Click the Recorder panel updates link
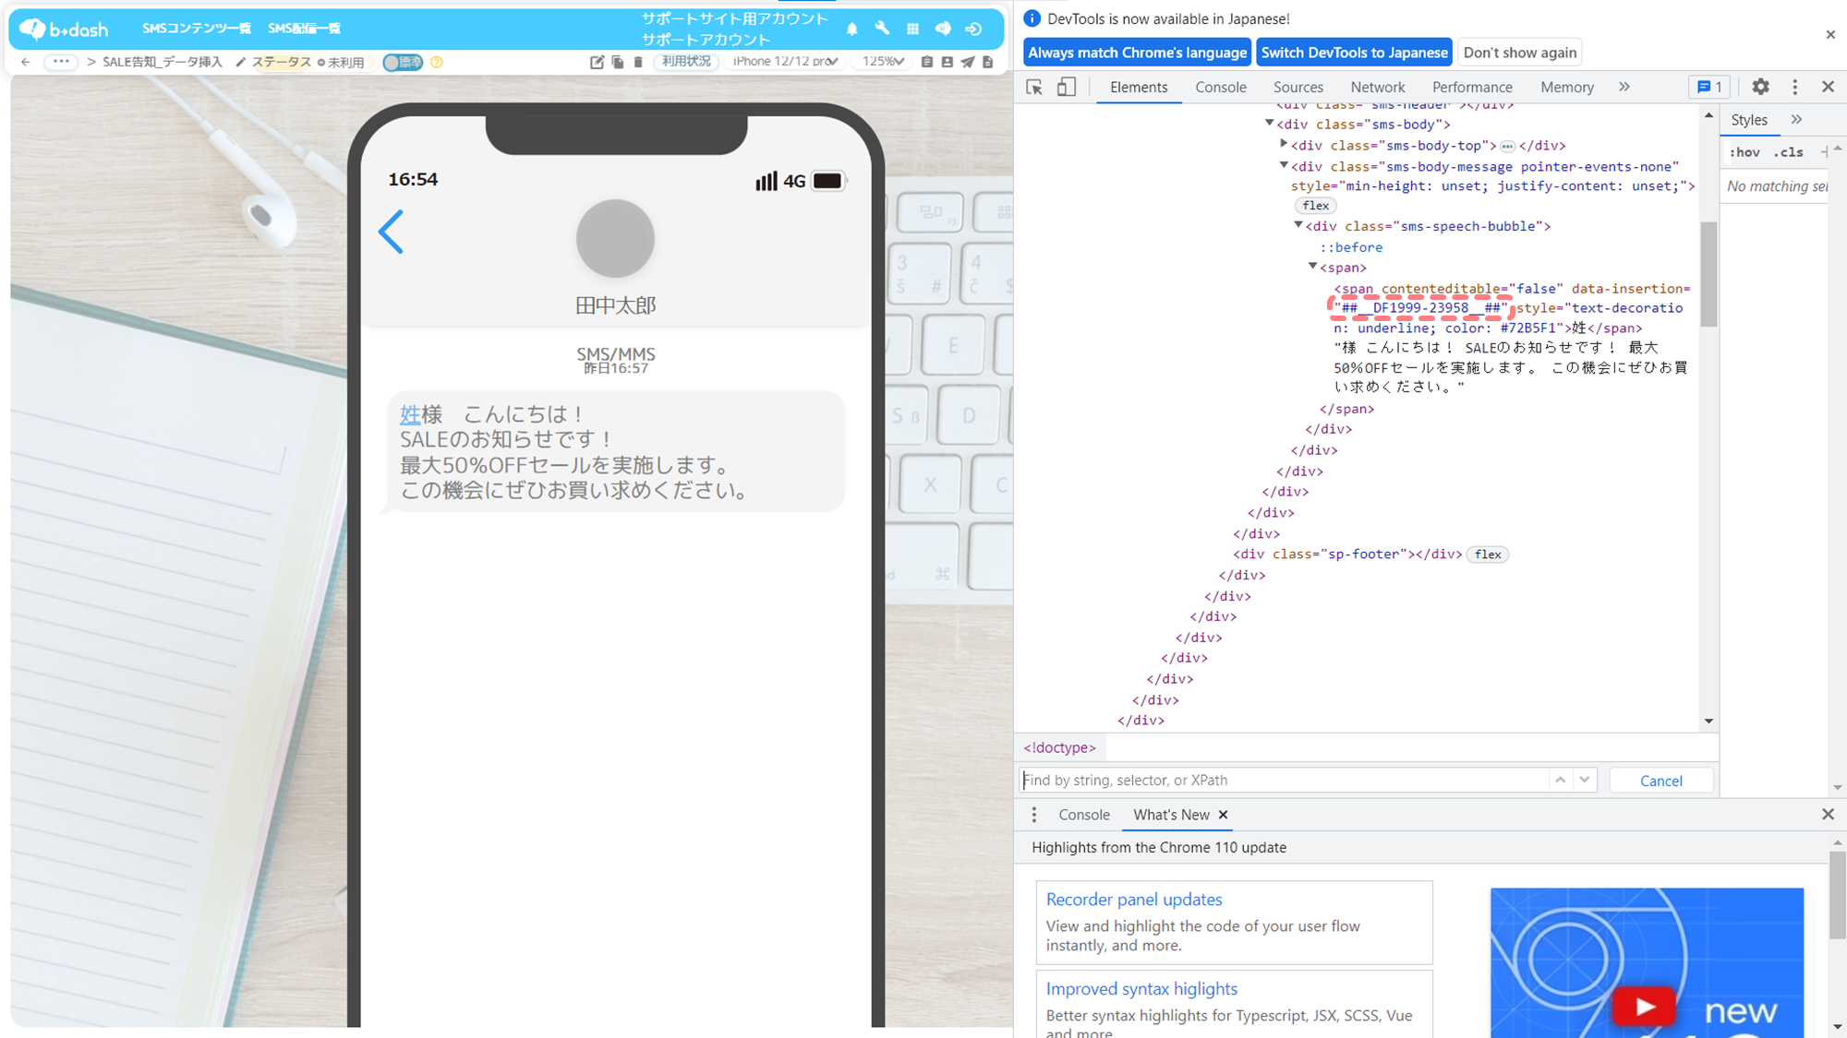Viewport: 1847px width, 1038px height. point(1133,900)
